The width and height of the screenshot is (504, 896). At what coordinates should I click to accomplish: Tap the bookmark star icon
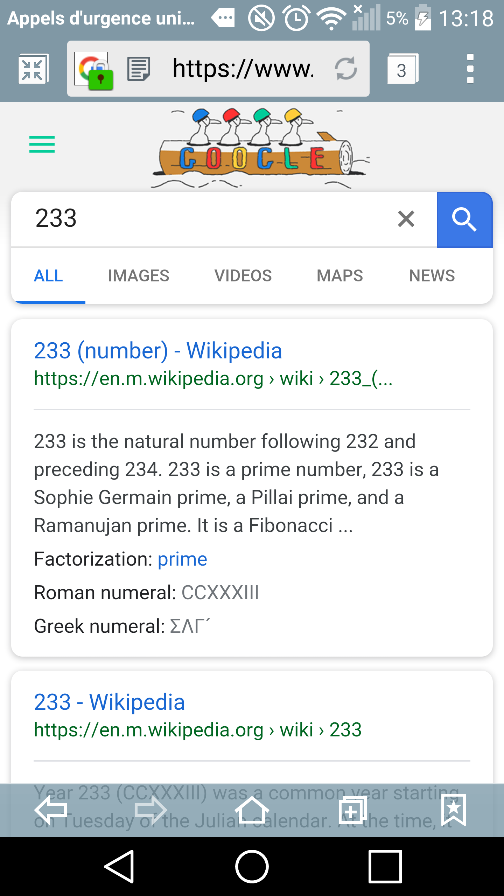point(454,810)
